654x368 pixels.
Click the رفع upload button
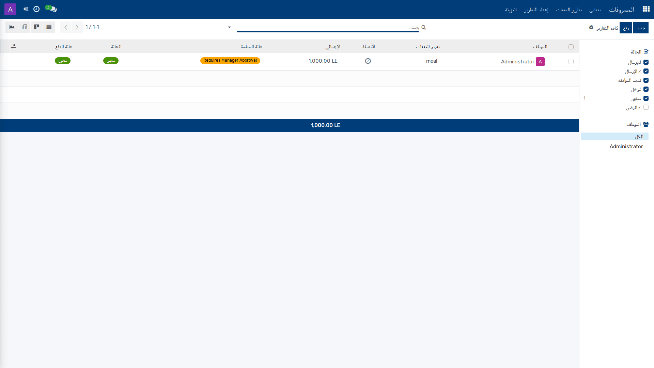[x=626, y=28]
